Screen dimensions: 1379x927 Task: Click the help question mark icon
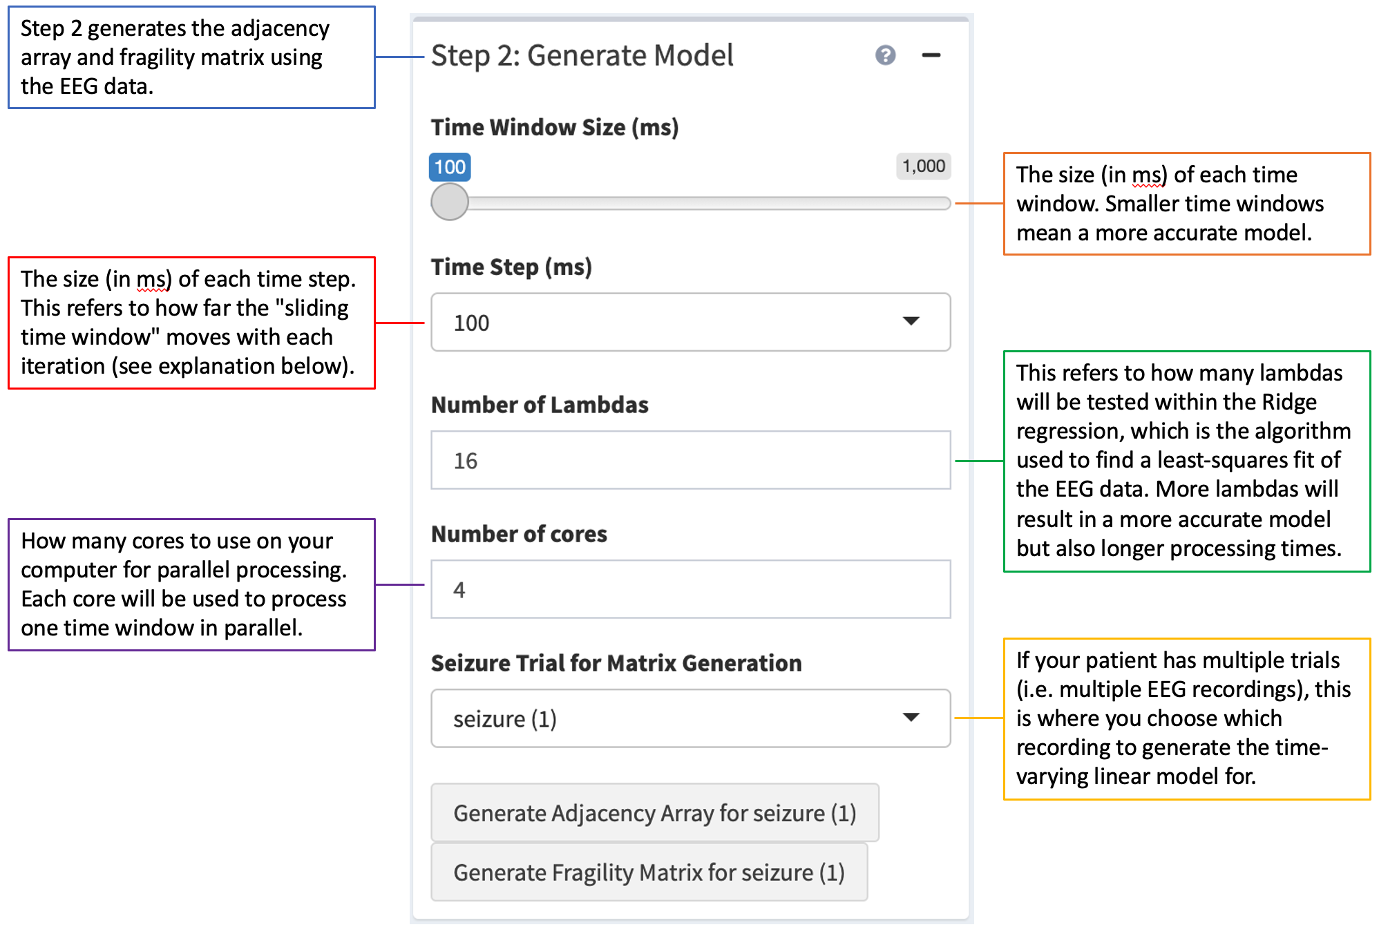(885, 55)
